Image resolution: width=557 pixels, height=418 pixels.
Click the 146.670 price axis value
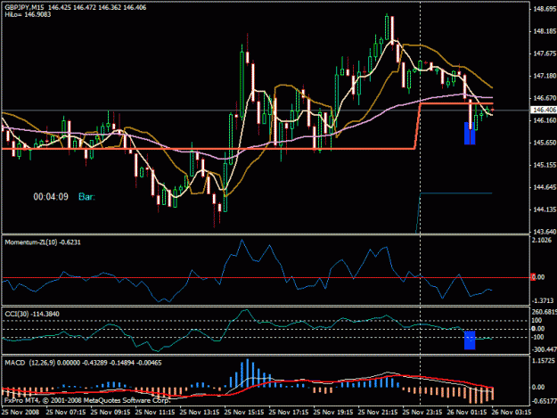pyautogui.click(x=545, y=98)
